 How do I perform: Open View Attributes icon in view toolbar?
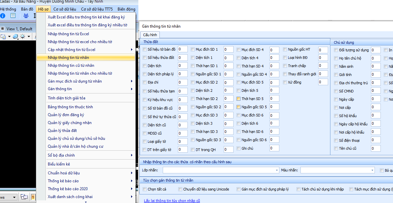(x=4, y=37)
